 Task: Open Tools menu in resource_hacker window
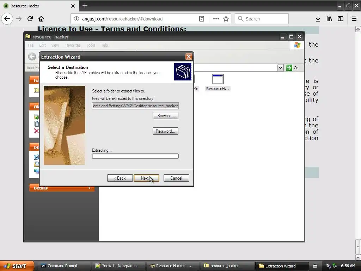[x=91, y=45]
